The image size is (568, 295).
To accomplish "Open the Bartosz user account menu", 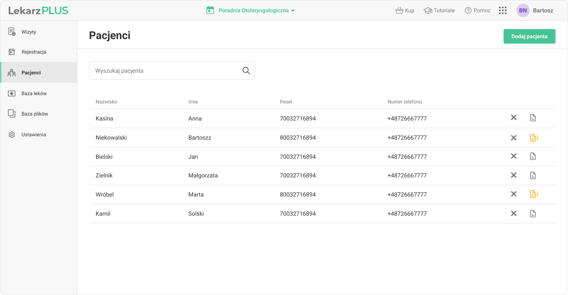I will [x=543, y=10].
